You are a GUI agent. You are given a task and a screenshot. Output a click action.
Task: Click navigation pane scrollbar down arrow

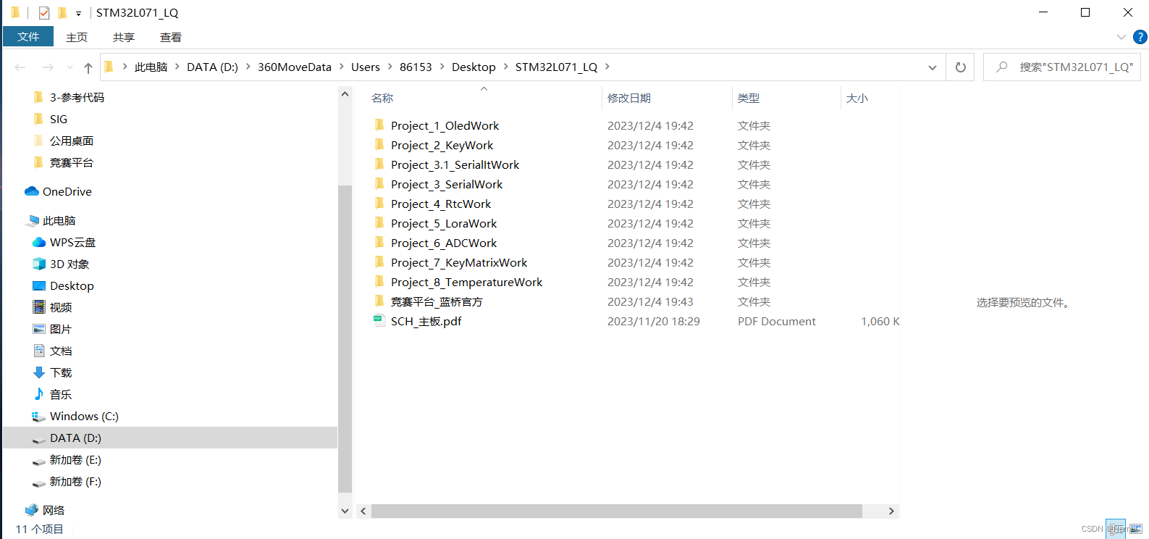pos(345,511)
